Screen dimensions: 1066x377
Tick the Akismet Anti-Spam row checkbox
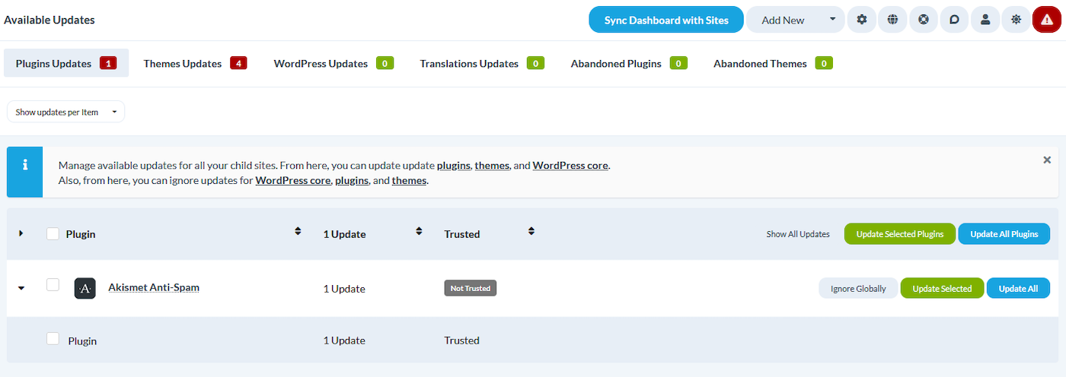(53, 285)
